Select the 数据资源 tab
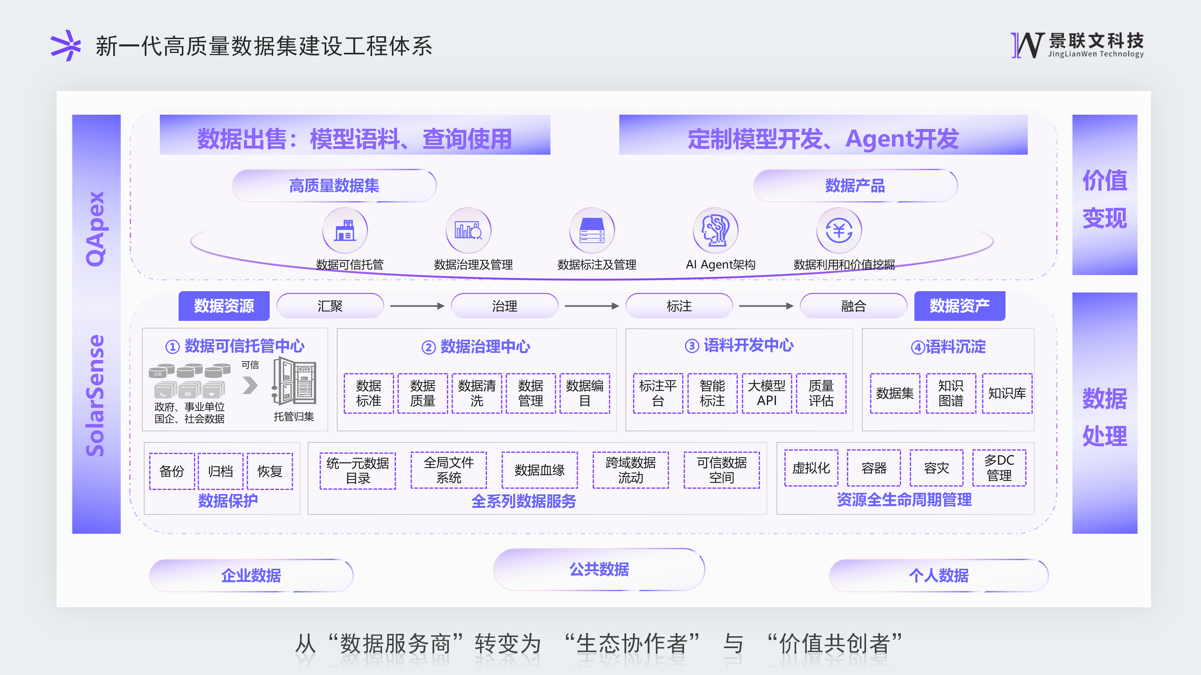 pos(224,306)
